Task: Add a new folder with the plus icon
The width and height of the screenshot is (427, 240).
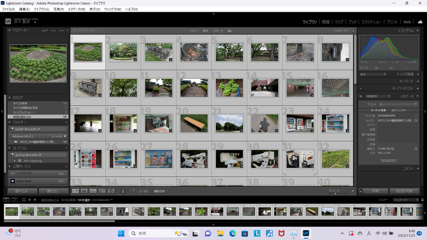Action: coord(66,123)
